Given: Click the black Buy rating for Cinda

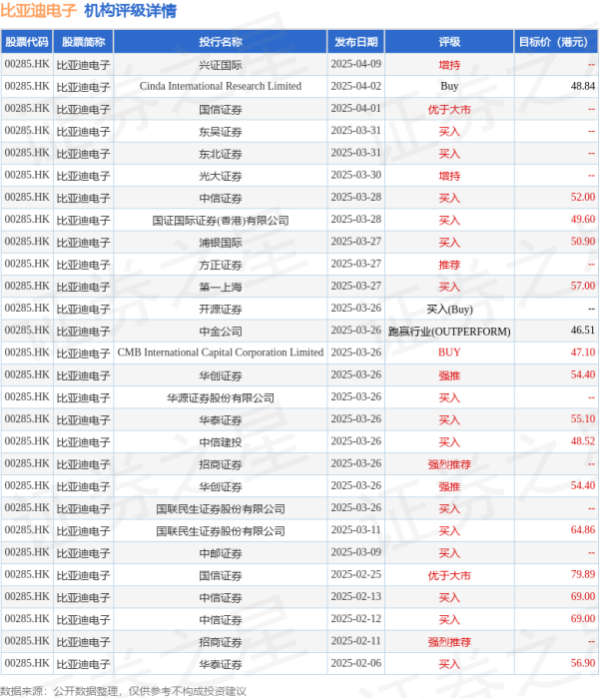Looking at the screenshot, I should point(449,86).
